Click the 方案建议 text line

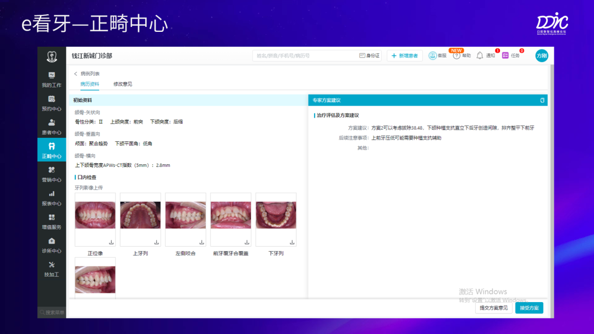pyautogui.click(x=441, y=128)
